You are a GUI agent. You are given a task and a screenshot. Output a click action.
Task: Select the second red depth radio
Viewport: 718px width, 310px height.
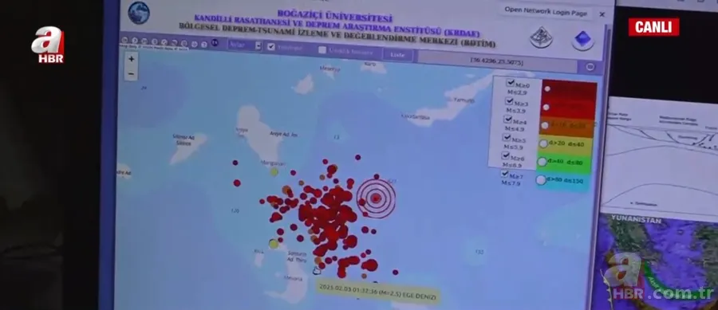click(x=546, y=107)
